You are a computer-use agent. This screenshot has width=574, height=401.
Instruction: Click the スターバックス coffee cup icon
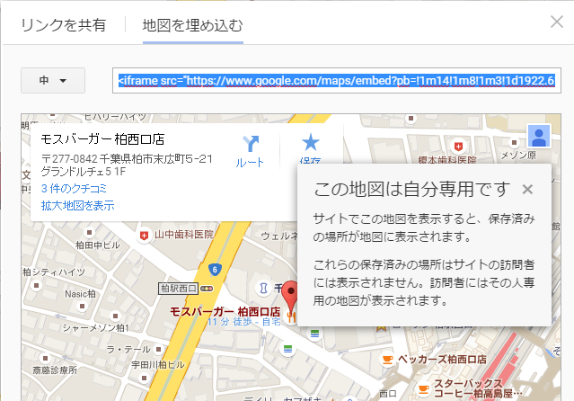point(423,388)
